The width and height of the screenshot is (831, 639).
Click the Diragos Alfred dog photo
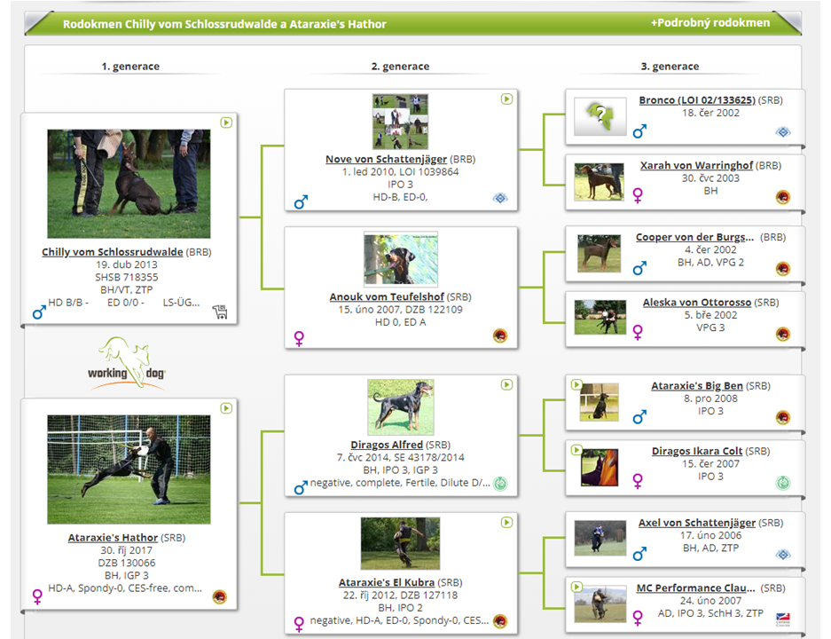coord(400,407)
